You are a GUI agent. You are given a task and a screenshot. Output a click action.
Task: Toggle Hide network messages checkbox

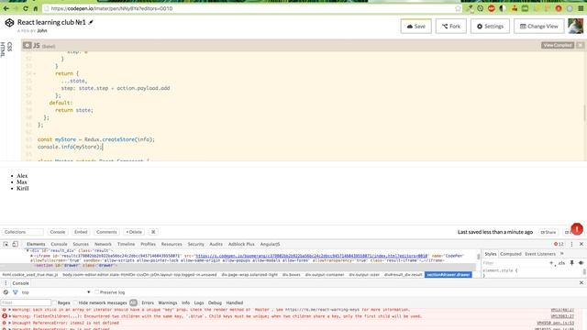pos(75,302)
